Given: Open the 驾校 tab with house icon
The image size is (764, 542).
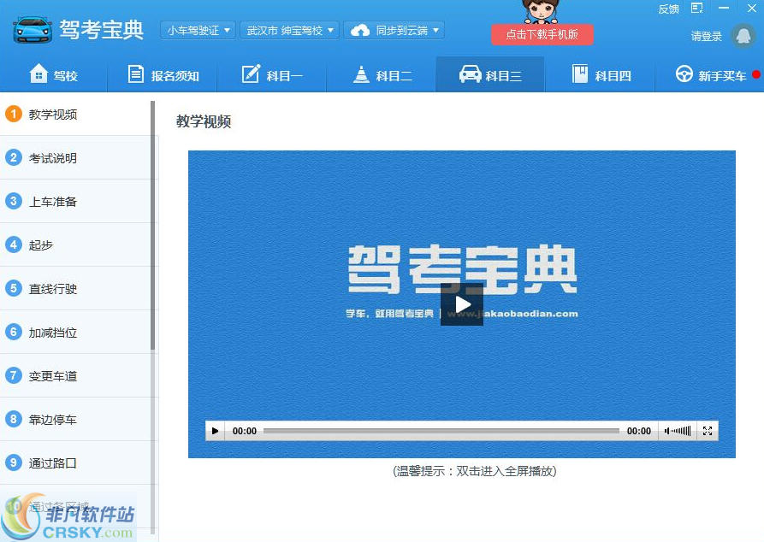Looking at the screenshot, I should click(x=54, y=75).
